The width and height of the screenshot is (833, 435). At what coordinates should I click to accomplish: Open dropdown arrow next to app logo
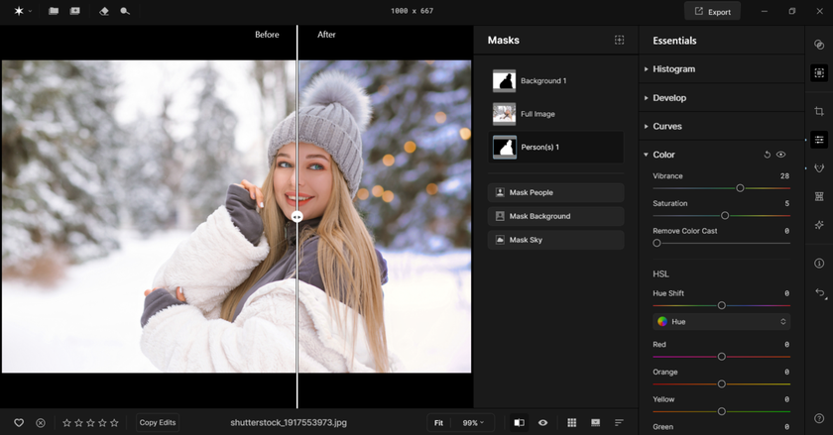pos(31,11)
